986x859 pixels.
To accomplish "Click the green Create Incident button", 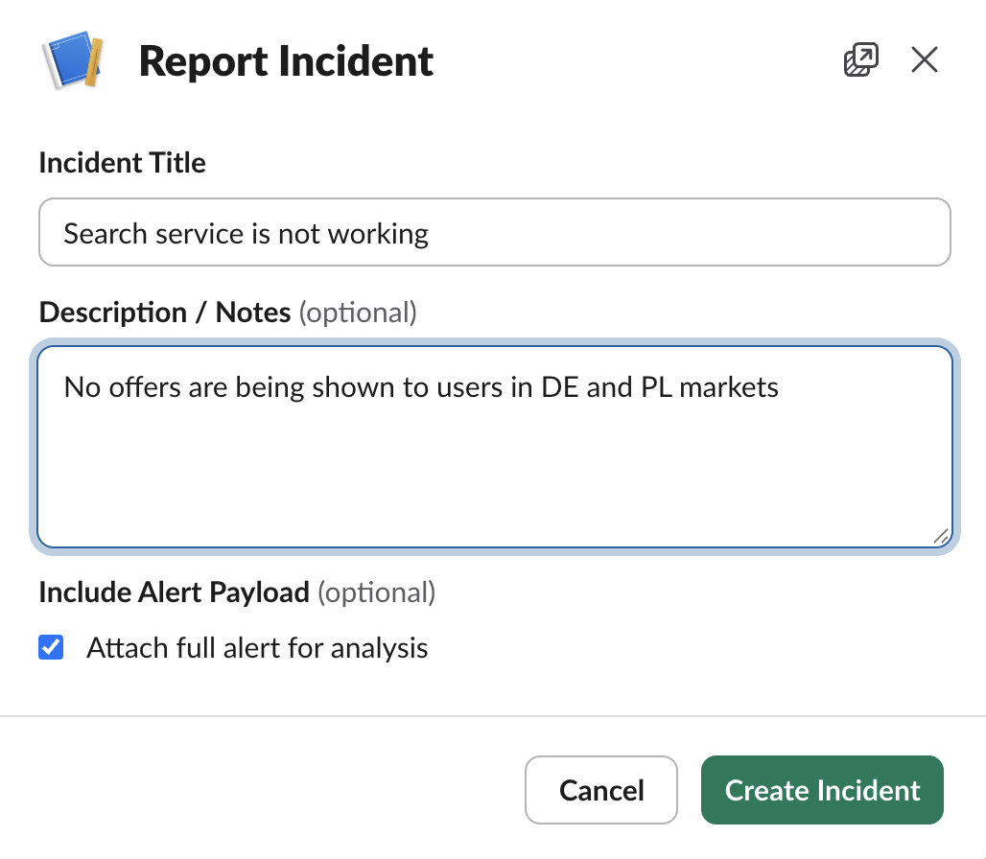I will (821, 790).
